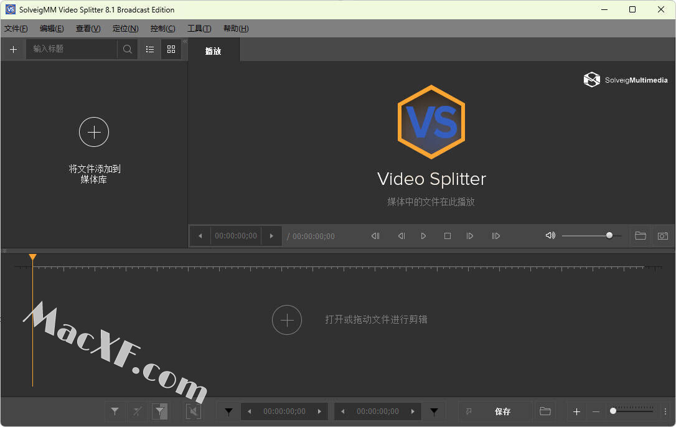The image size is (676, 427).
Task: Click the plus icon beside the title search box
Action: coord(13,49)
